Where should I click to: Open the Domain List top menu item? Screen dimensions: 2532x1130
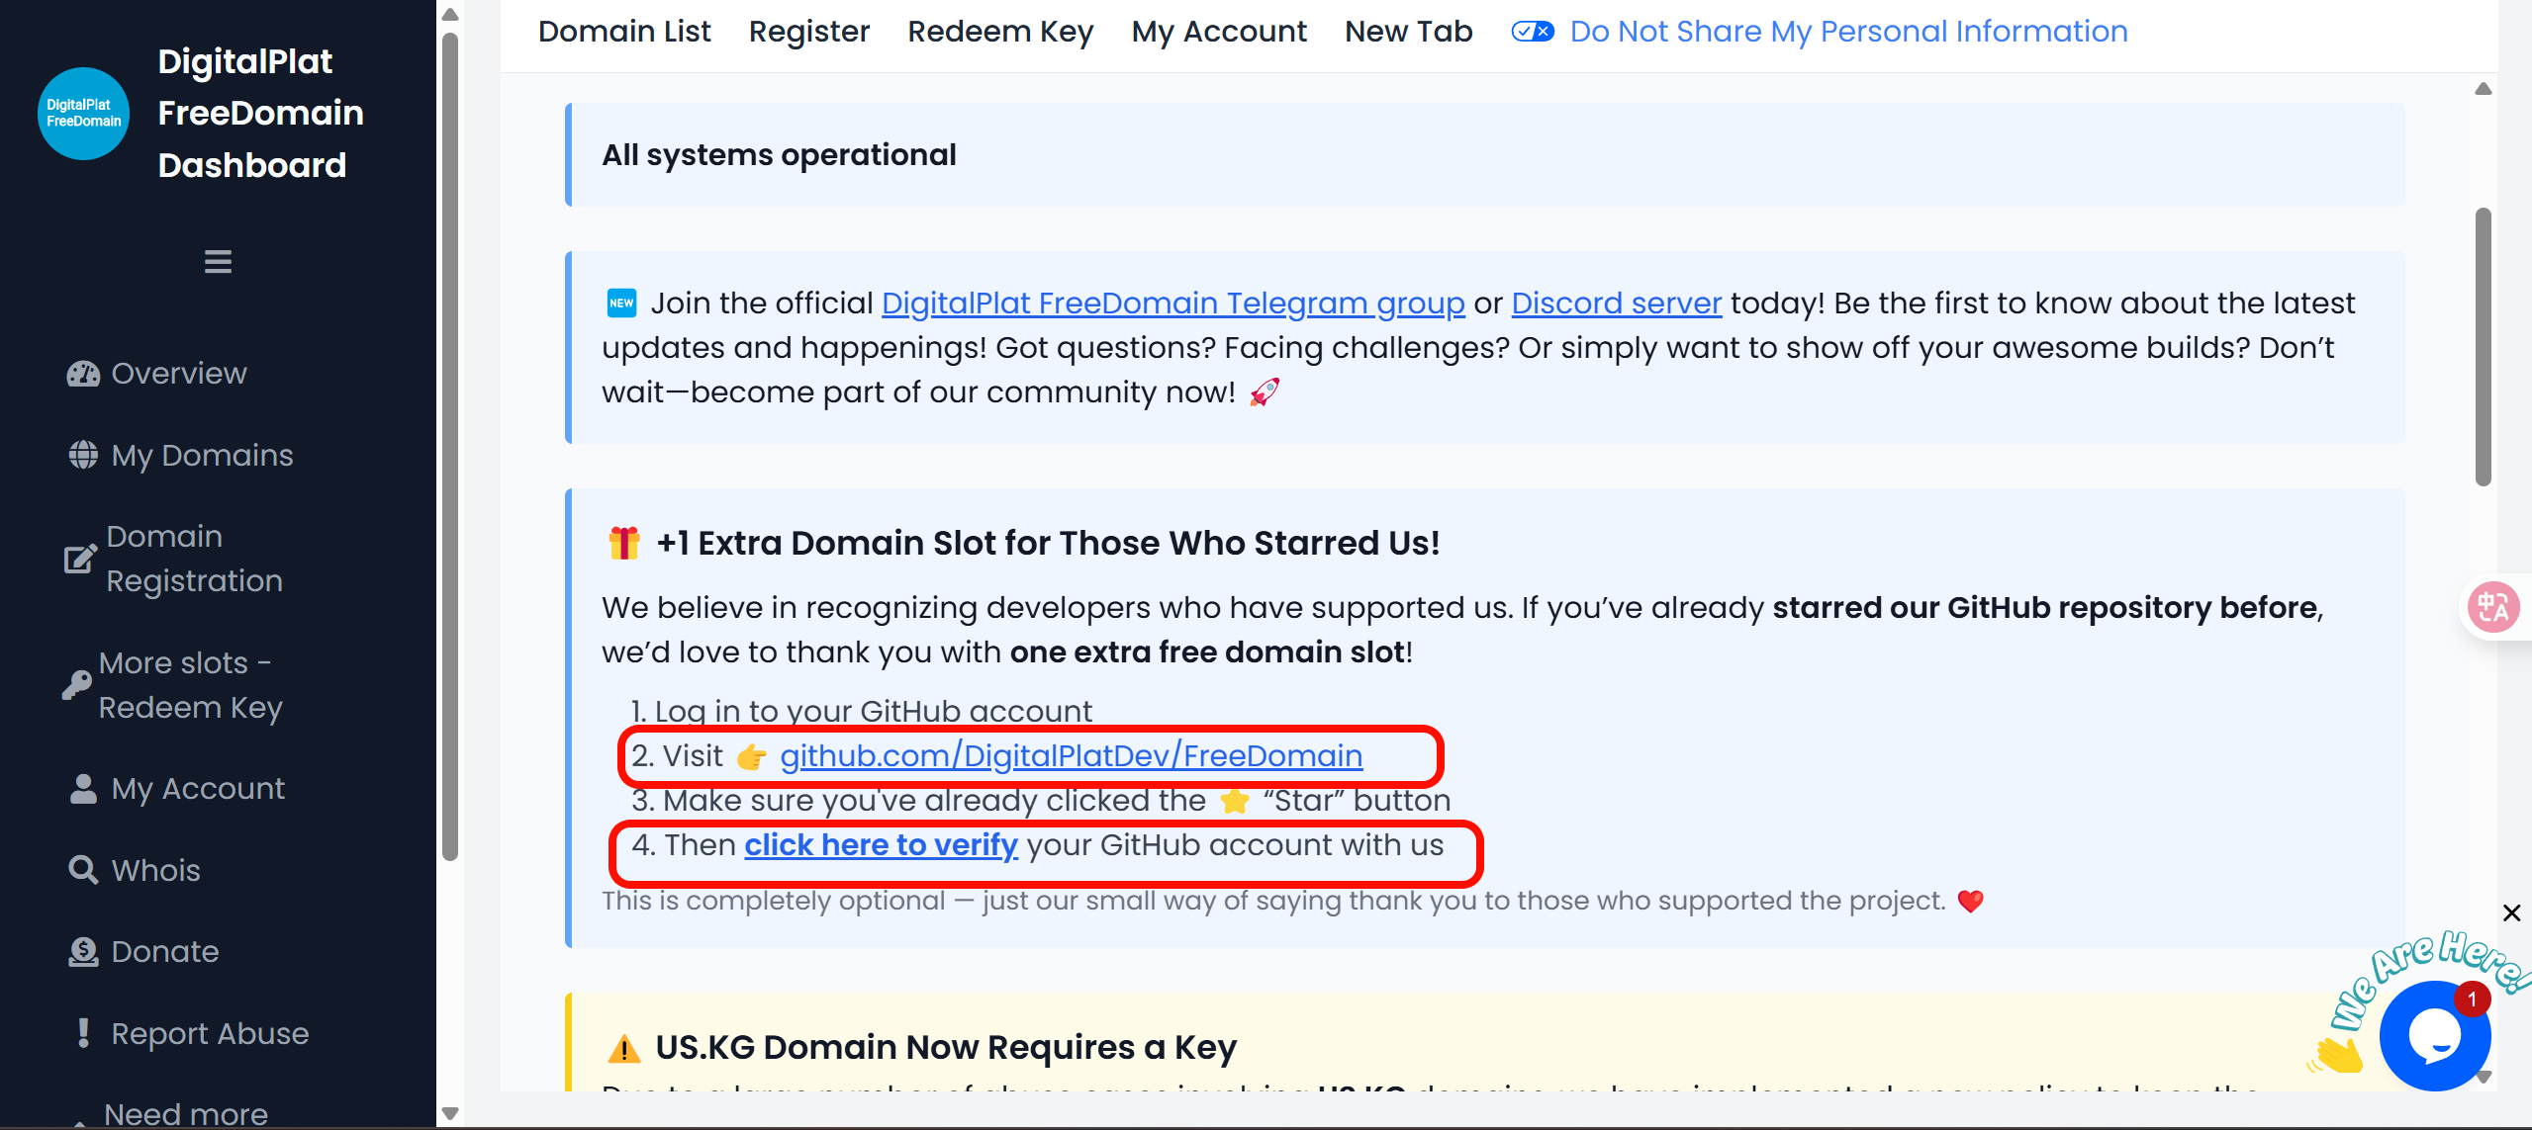click(x=624, y=32)
